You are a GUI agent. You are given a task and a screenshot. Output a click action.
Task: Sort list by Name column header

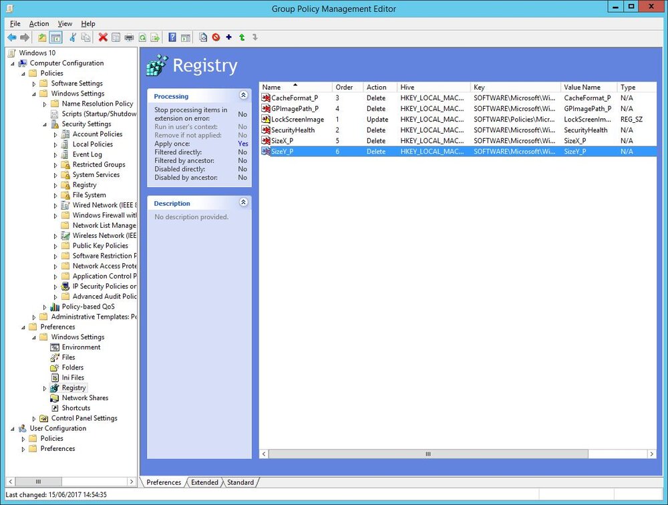pyautogui.click(x=296, y=88)
